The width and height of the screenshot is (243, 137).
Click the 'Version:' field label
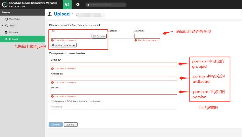point(55,88)
